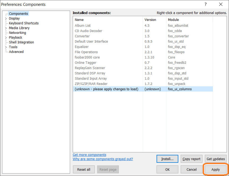Click the Get updates button
This screenshot has height=176, width=229.
216,159
